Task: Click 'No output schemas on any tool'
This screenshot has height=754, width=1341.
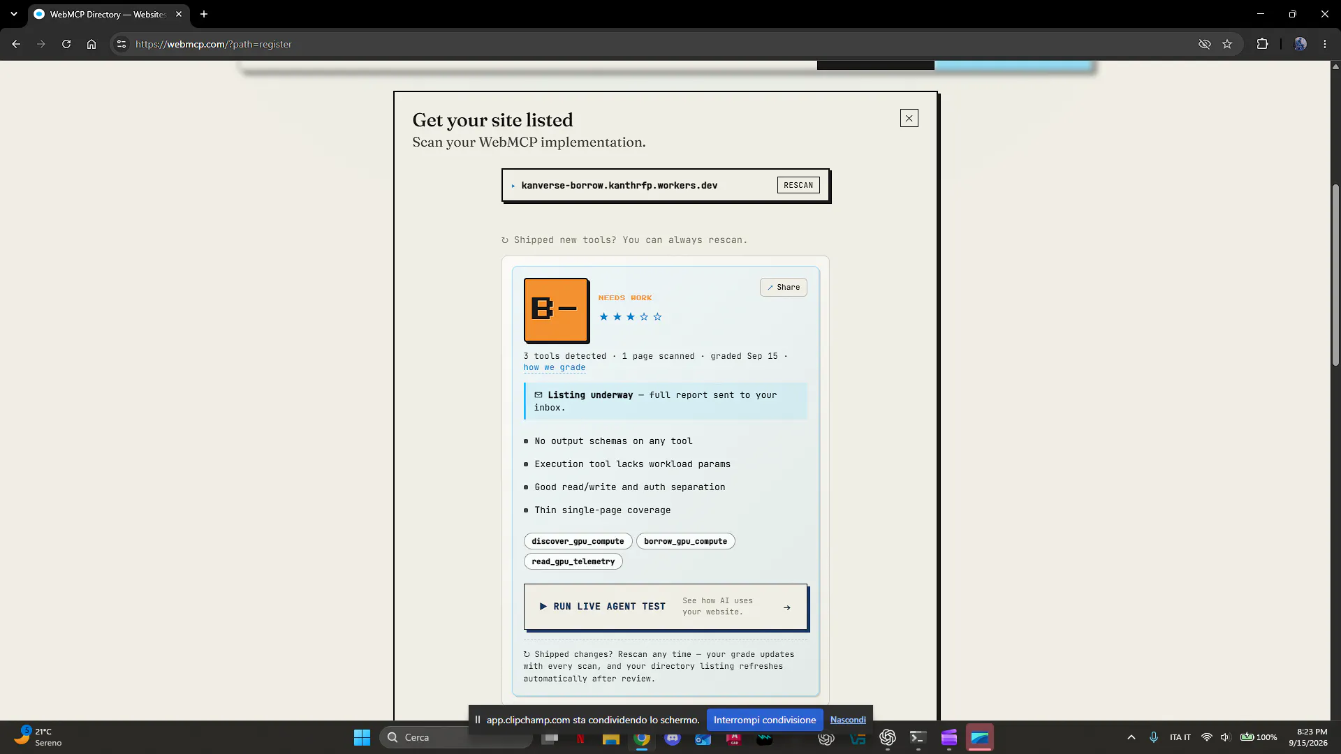Action: (613, 441)
